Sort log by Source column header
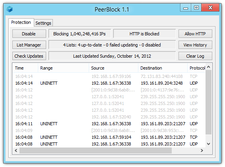The width and height of the screenshot is (225, 167). (x=113, y=68)
